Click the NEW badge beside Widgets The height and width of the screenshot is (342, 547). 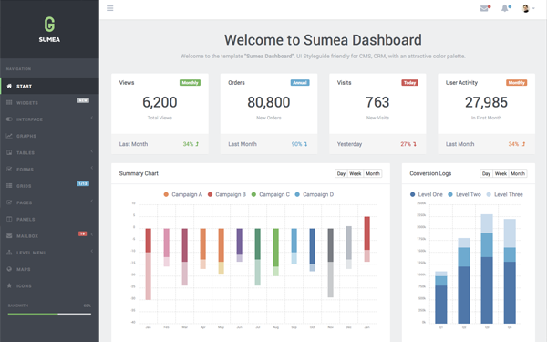(83, 100)
